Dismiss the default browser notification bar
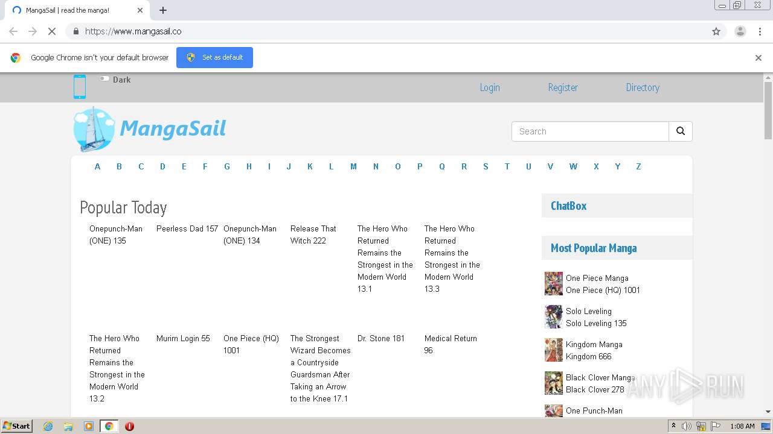 759,58
